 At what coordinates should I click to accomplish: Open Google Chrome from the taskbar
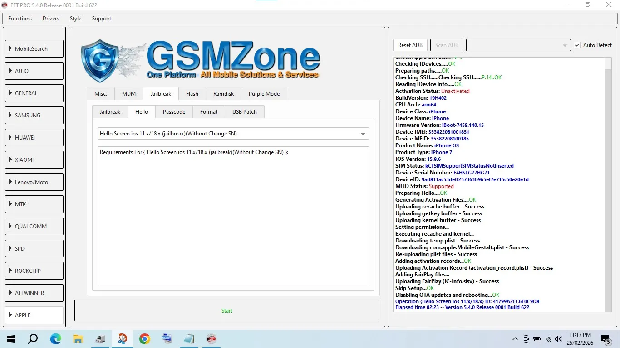pyautogui.click(x=145, y=339)
